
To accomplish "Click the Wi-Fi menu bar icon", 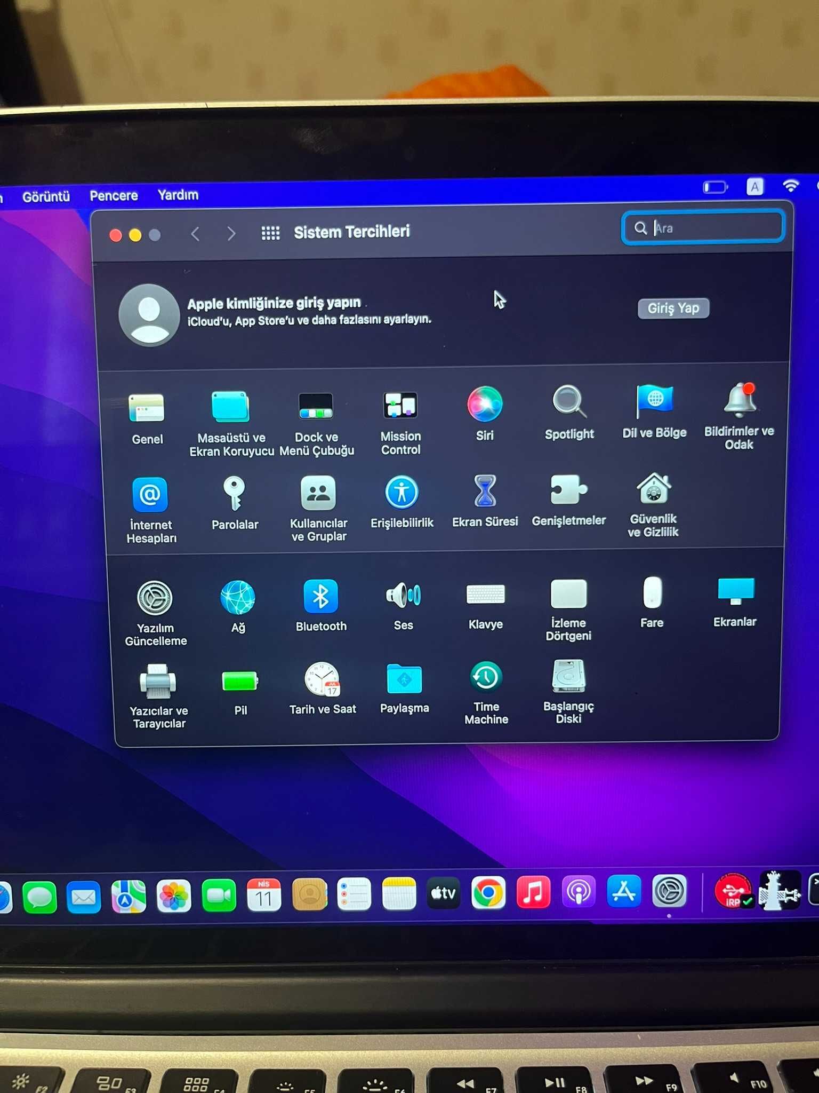I will click(791, 186).
